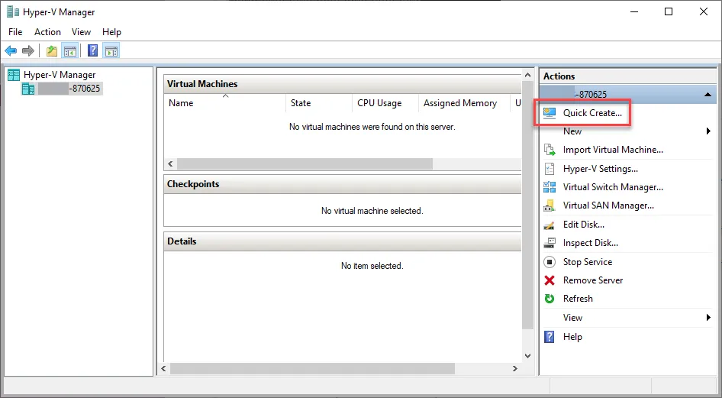Choose Edit Disk... action
Image resolution: width=722 pixels, height=398 pixels.
tap(583, 225)
